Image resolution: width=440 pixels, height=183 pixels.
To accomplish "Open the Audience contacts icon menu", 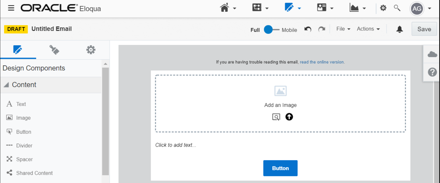I will point(322,7).
